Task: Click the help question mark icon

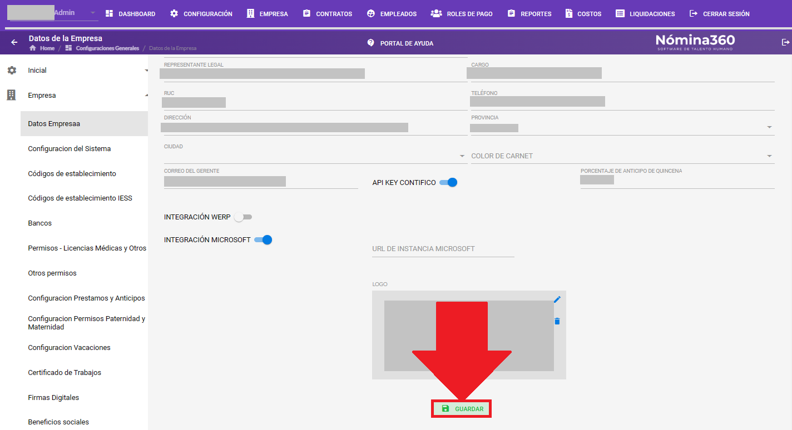Action: (370, 43)
